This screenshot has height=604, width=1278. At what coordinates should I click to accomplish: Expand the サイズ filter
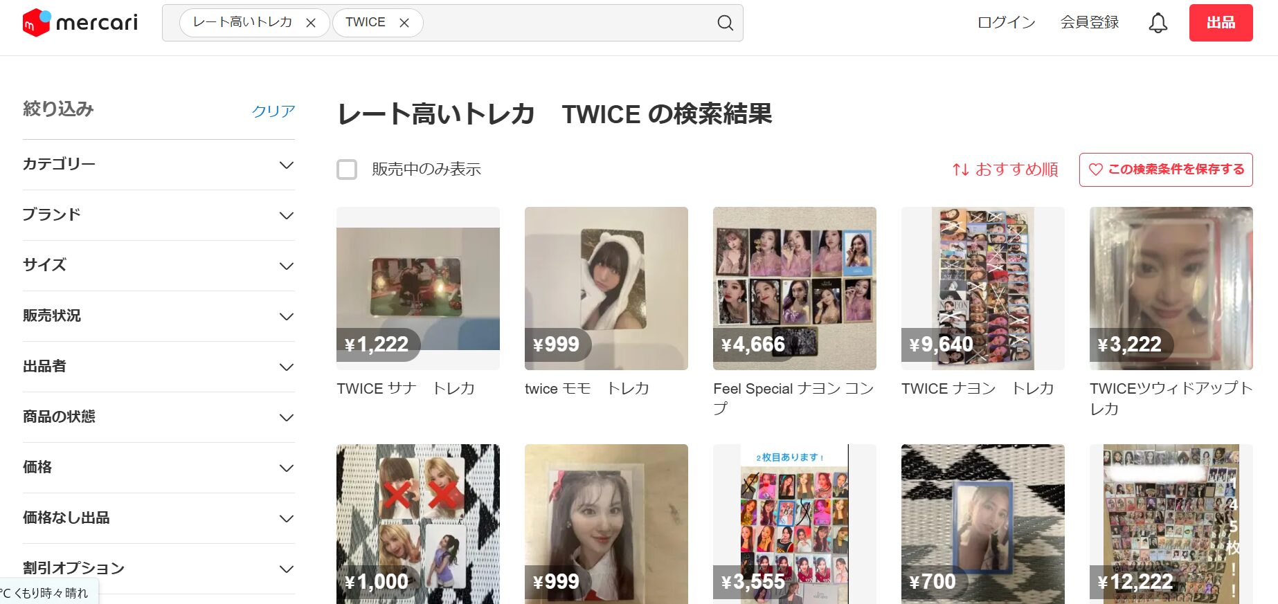[159, 266]
